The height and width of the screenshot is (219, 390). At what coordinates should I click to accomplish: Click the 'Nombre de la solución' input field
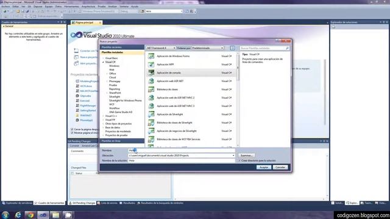(x=182, y=161)
